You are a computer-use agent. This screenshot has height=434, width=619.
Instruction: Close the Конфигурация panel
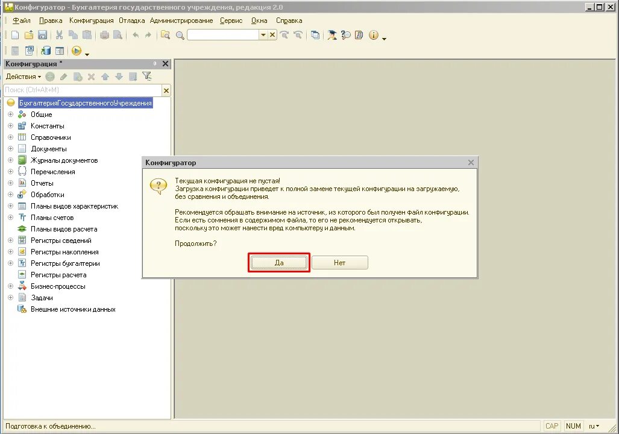[x=165, y=63]
